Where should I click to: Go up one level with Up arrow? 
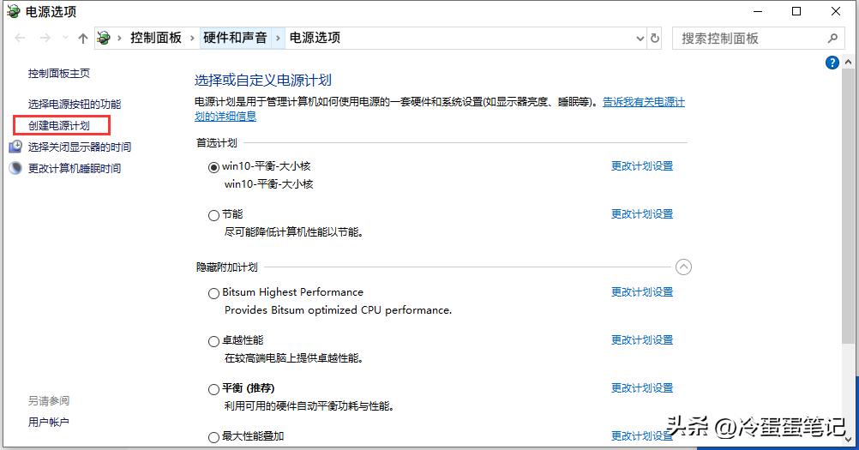pos(82,38)
